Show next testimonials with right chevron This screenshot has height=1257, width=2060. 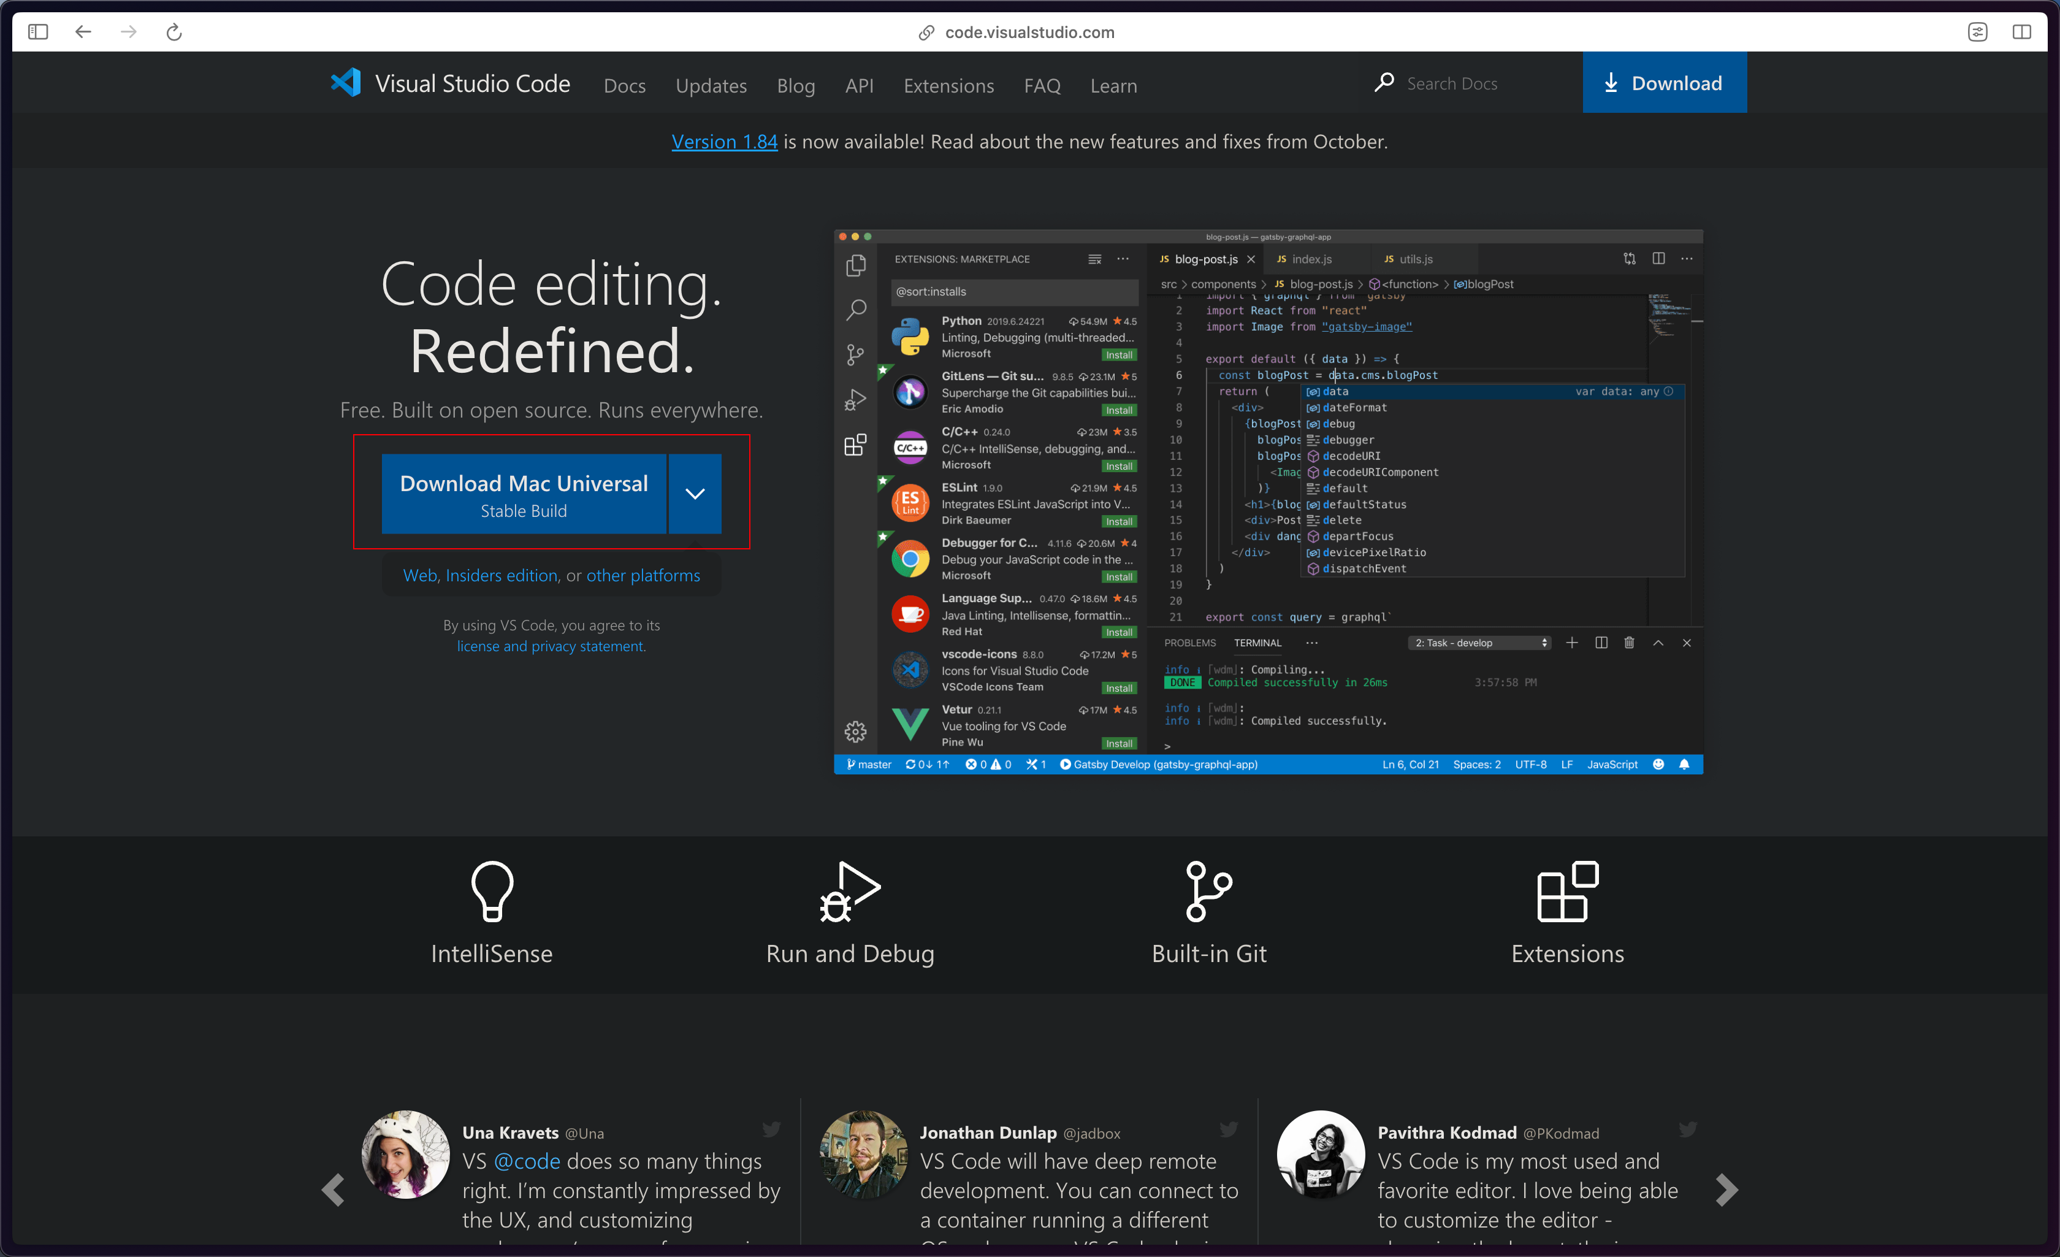1726,1190
